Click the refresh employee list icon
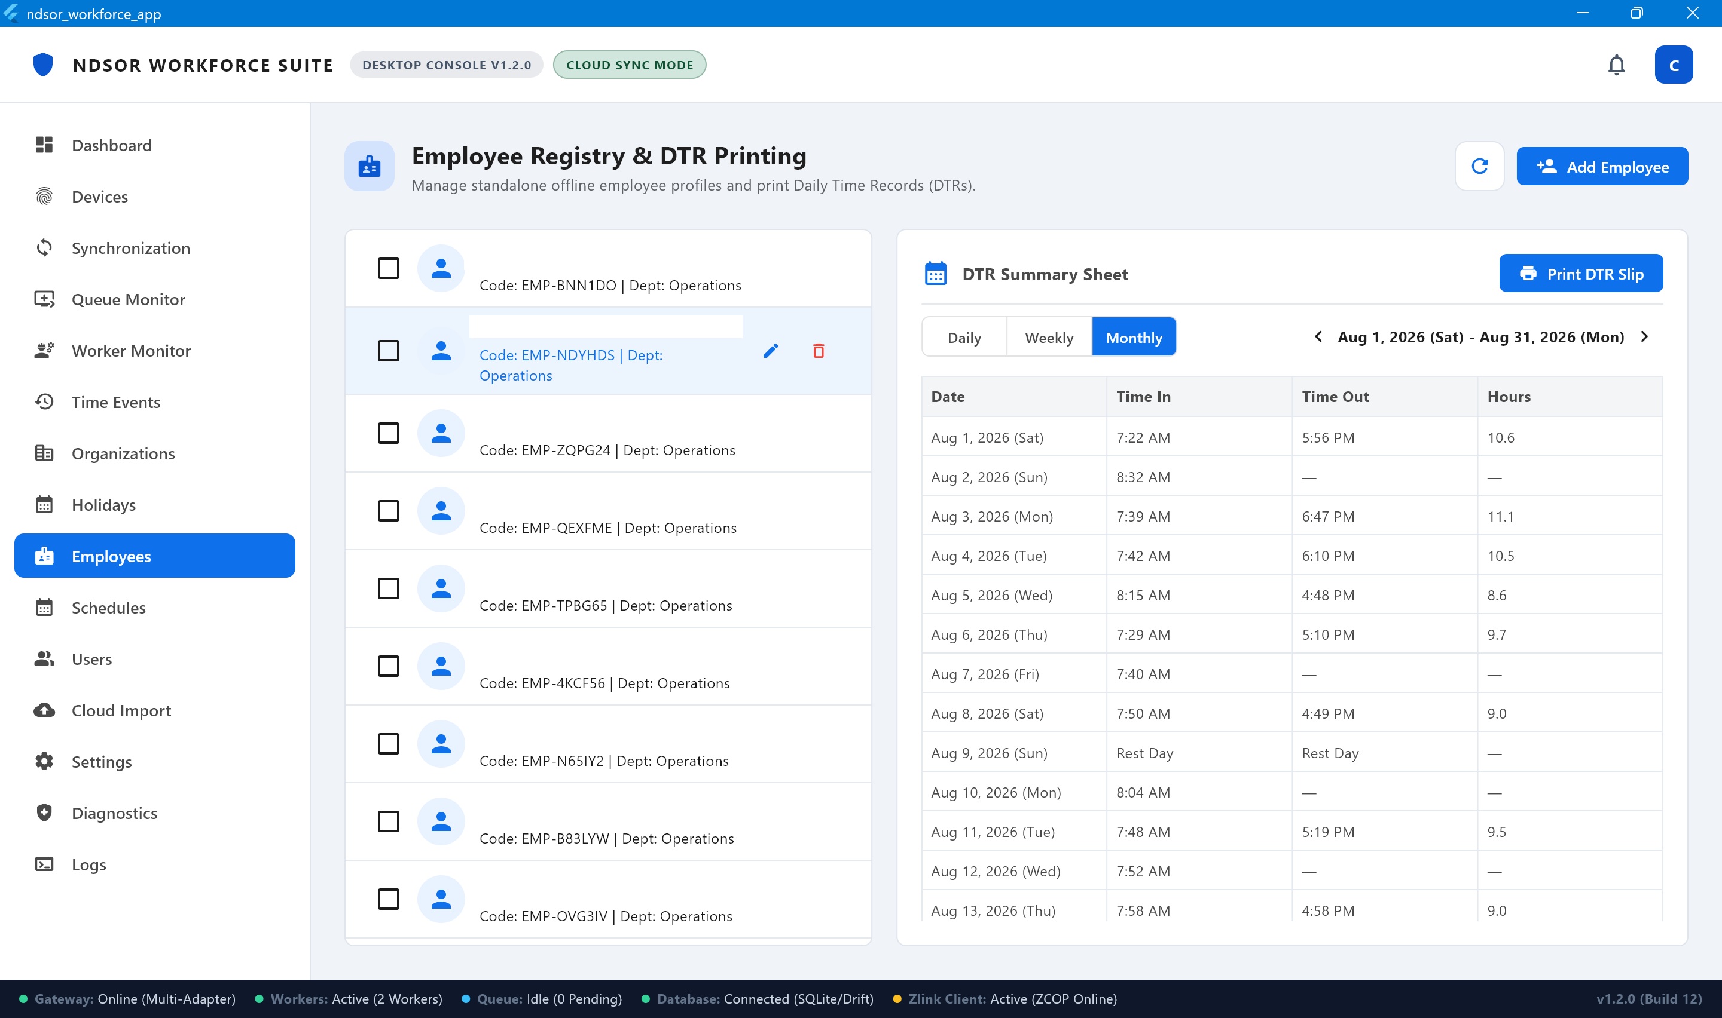1722x1018 pixels. click(1479, 166)
